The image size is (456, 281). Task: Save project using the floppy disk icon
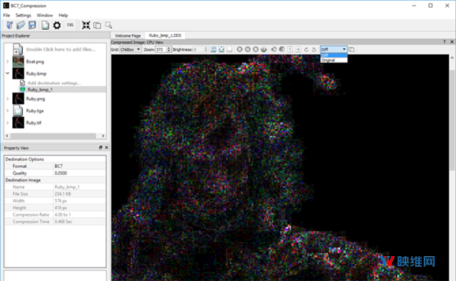32,26
